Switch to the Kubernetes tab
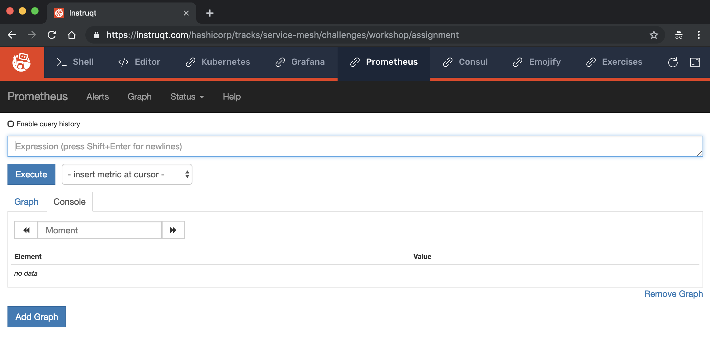710x351 pixels. point(218,62)
